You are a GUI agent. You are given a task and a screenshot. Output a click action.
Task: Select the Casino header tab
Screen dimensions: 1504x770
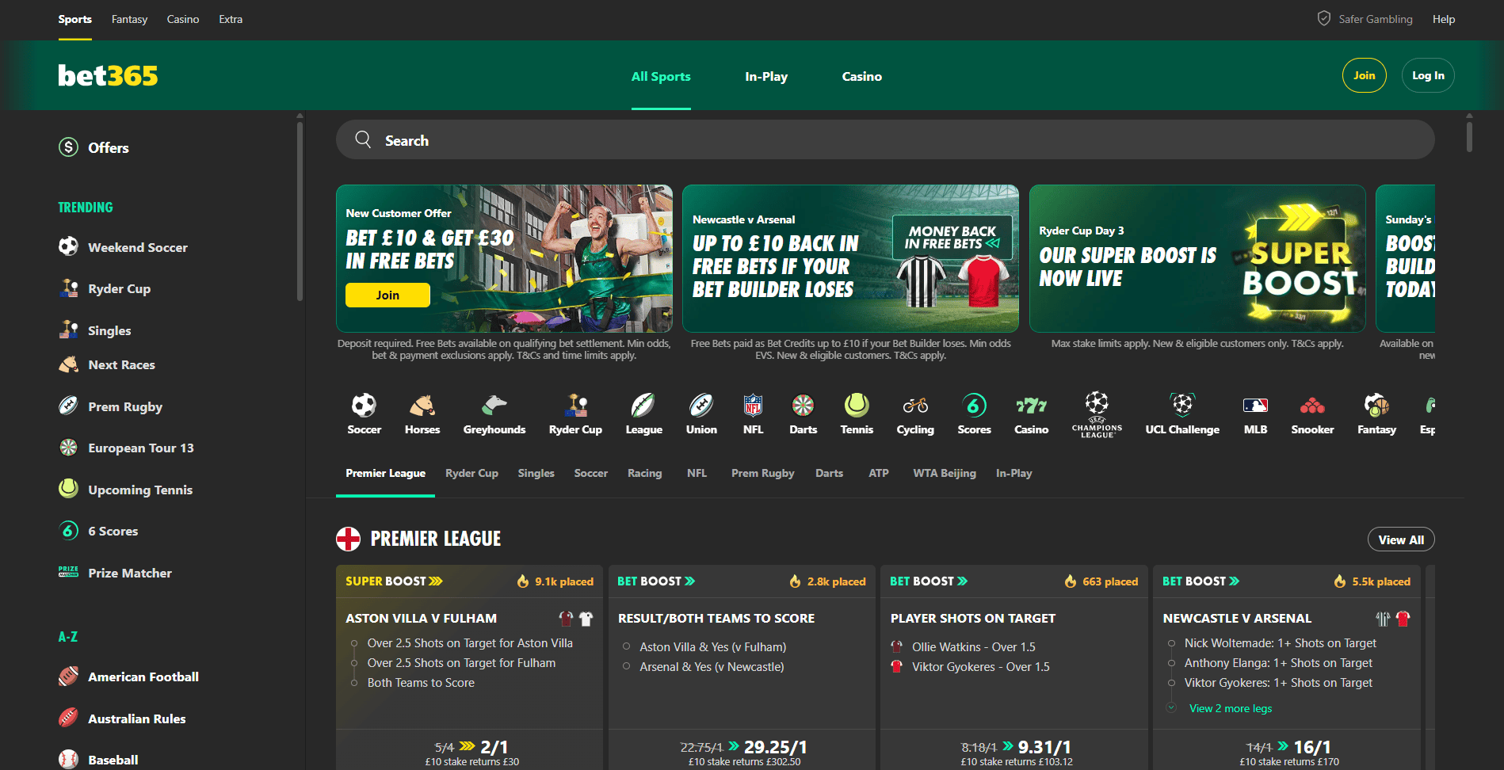[x=861, y=76]
